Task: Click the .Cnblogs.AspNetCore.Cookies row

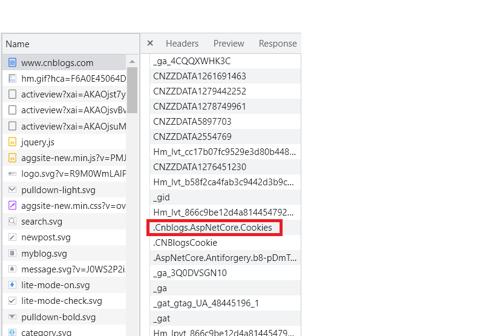Action: coord(225,228)
